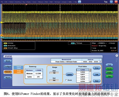Select the first highlighted peak value

point(83,70)
